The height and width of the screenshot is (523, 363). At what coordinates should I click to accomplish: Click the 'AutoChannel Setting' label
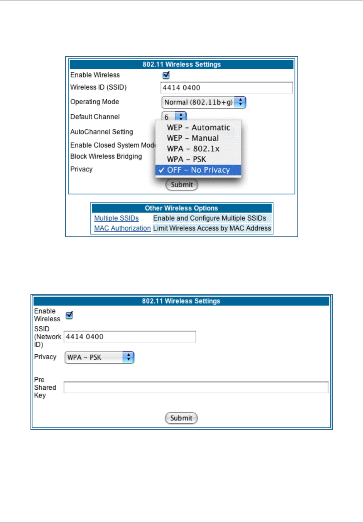(101, 132)
